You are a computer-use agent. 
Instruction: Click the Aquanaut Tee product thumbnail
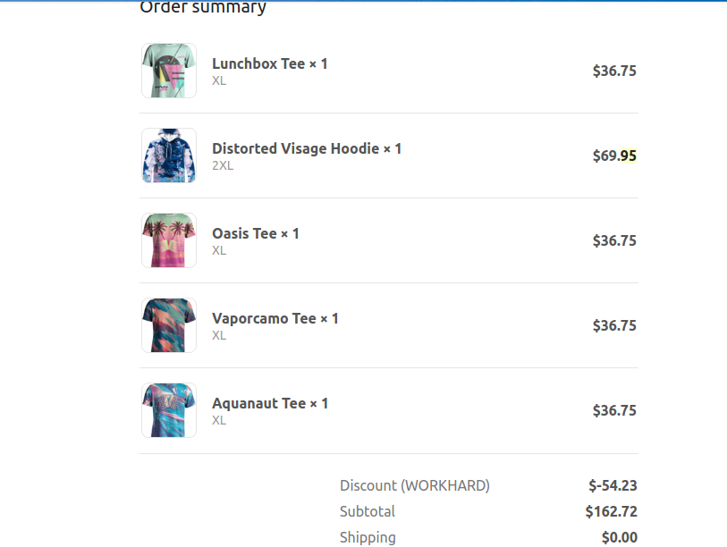(169, 410)
